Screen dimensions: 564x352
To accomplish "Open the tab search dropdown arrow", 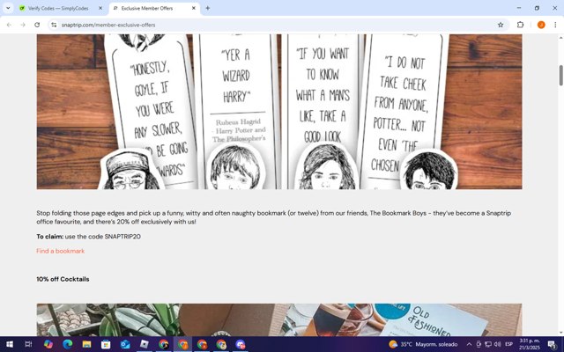I will (x=8, y=8).
